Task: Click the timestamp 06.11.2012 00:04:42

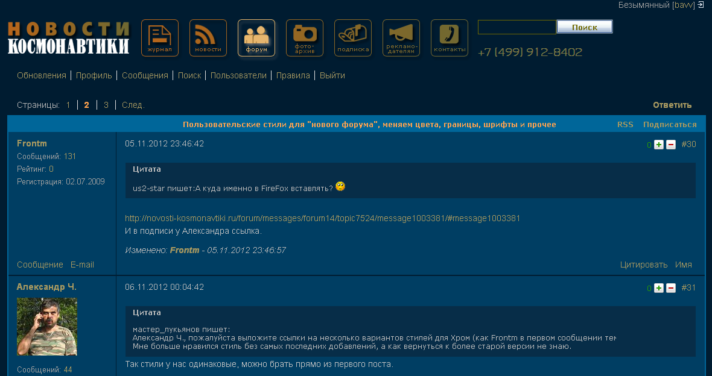Action: pyautogui.click(x=164, y=287)
